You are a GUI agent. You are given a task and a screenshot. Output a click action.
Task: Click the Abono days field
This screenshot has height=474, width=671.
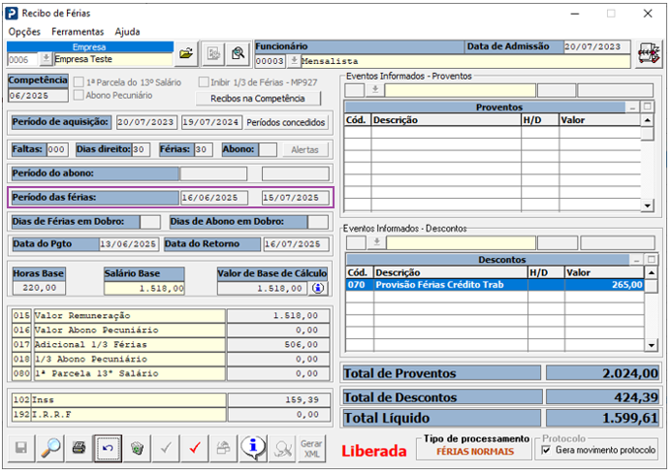(268, 149)
